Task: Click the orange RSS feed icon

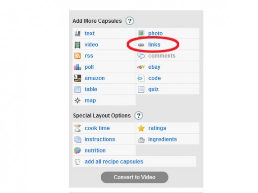Action: 77,56
